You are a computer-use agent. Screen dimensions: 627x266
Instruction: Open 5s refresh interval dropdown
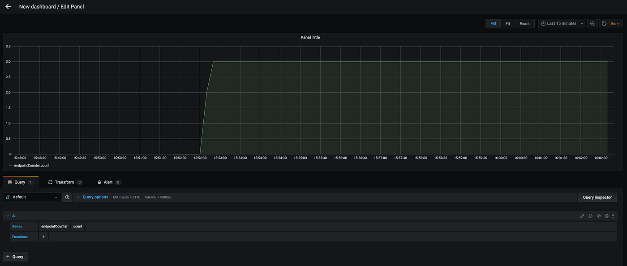(x=616, y=23)
